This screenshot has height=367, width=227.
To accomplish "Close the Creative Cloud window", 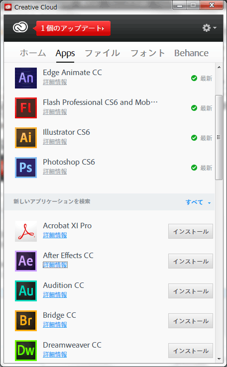I will click(212, 5).
